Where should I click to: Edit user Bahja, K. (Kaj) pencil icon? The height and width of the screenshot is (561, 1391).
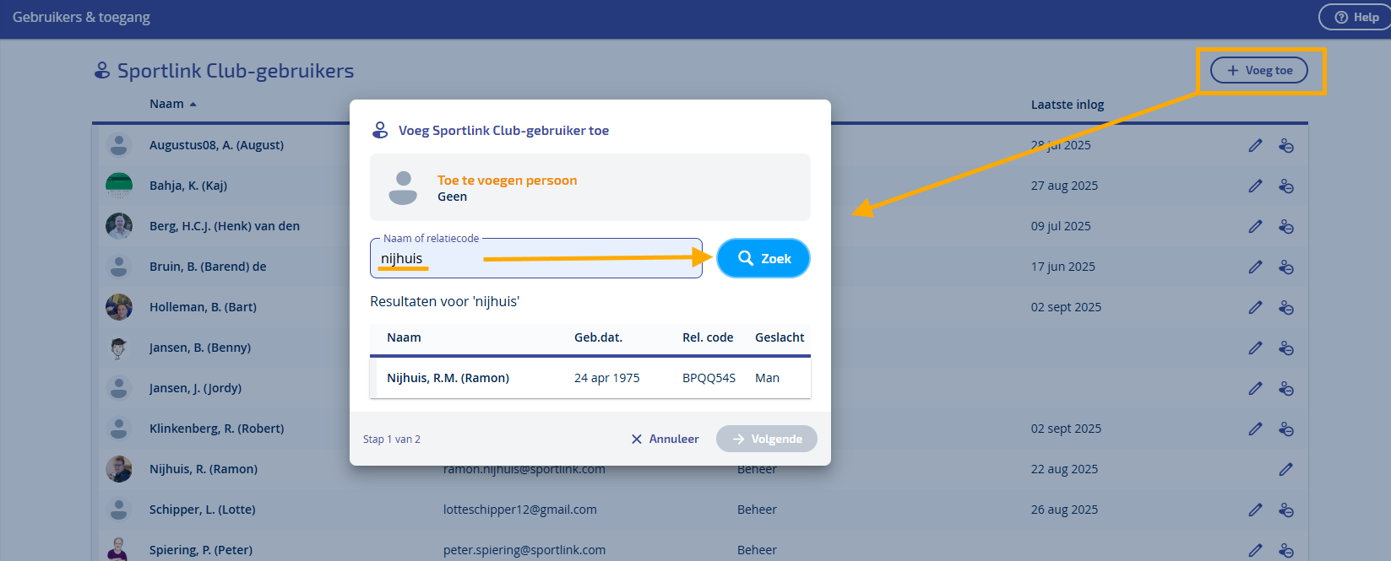(x=1256, y=186)
